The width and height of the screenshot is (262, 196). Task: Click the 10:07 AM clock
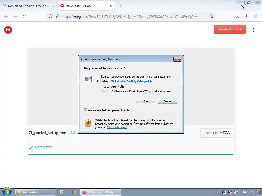click(x=249, y=192)
